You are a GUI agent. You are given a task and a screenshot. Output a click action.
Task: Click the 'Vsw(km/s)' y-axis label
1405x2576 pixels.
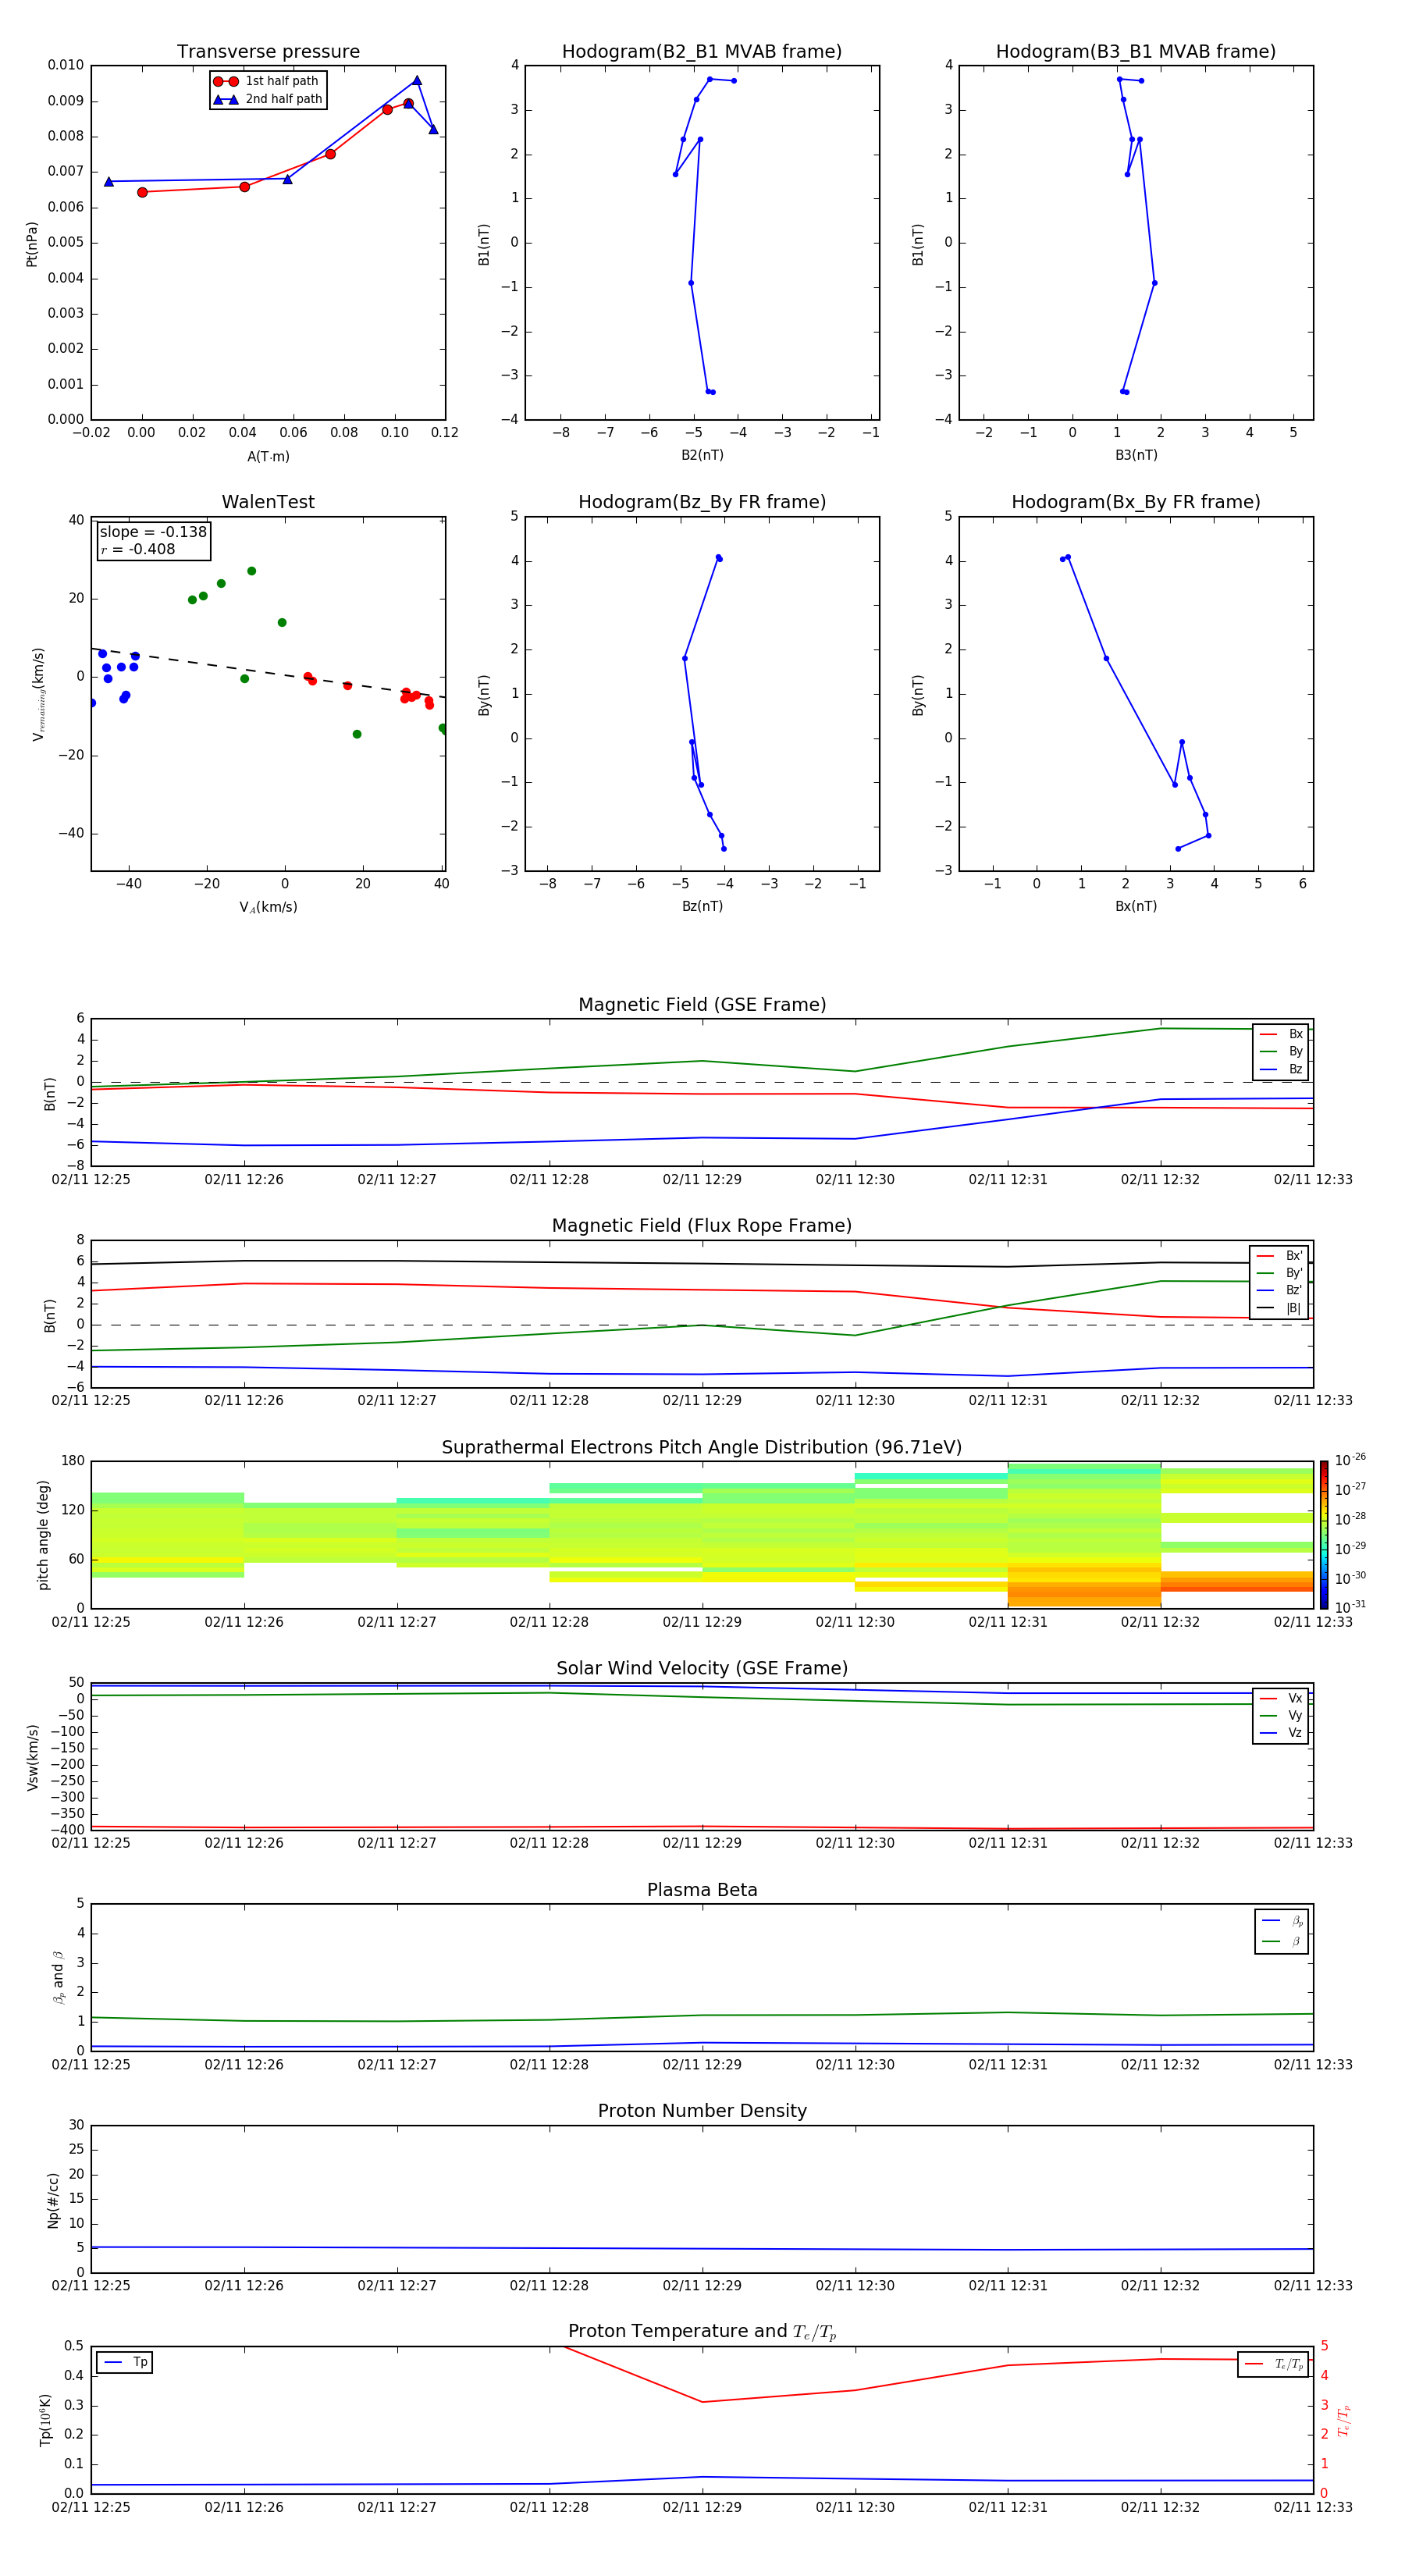32,1757
